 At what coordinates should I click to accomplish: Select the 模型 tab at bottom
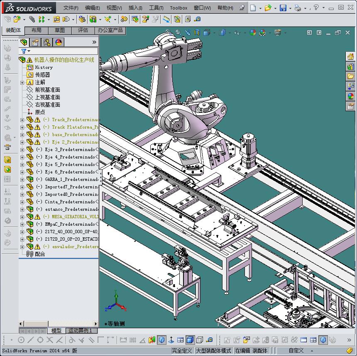pos(56,331)
